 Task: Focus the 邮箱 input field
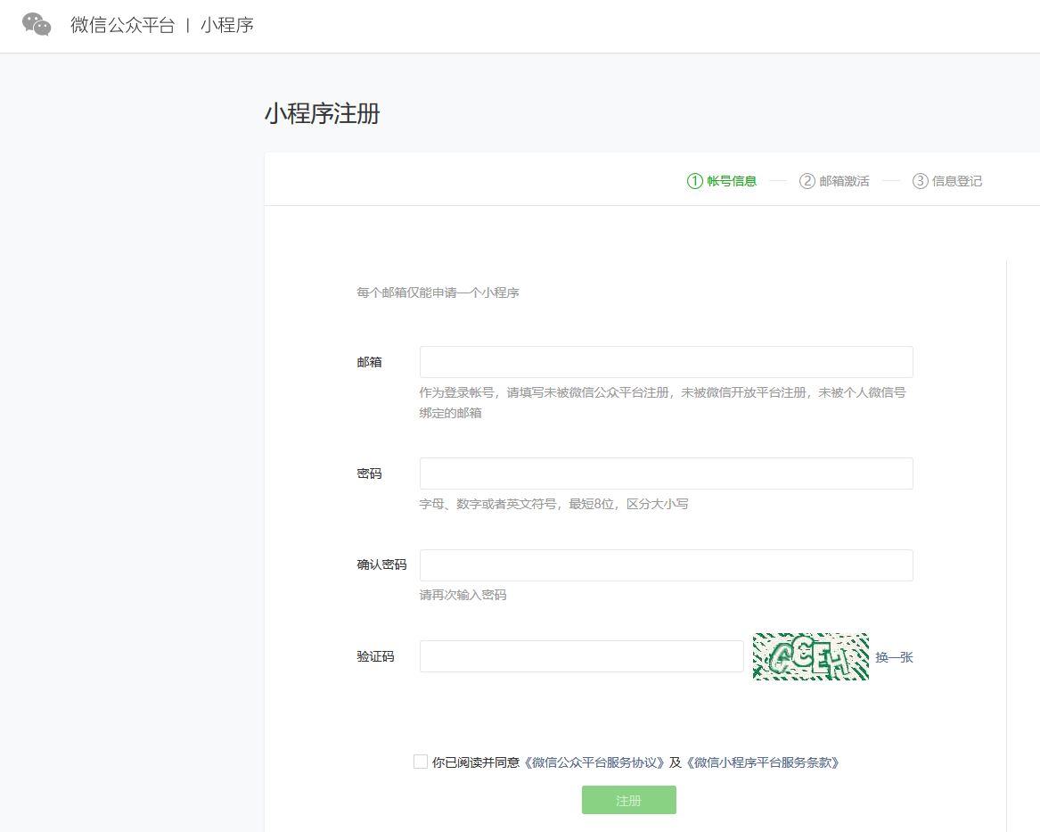tap(666, 362)
